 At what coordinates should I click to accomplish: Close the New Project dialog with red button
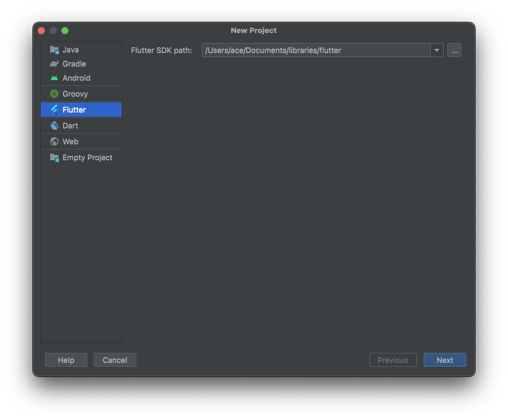tap(41, 31)
